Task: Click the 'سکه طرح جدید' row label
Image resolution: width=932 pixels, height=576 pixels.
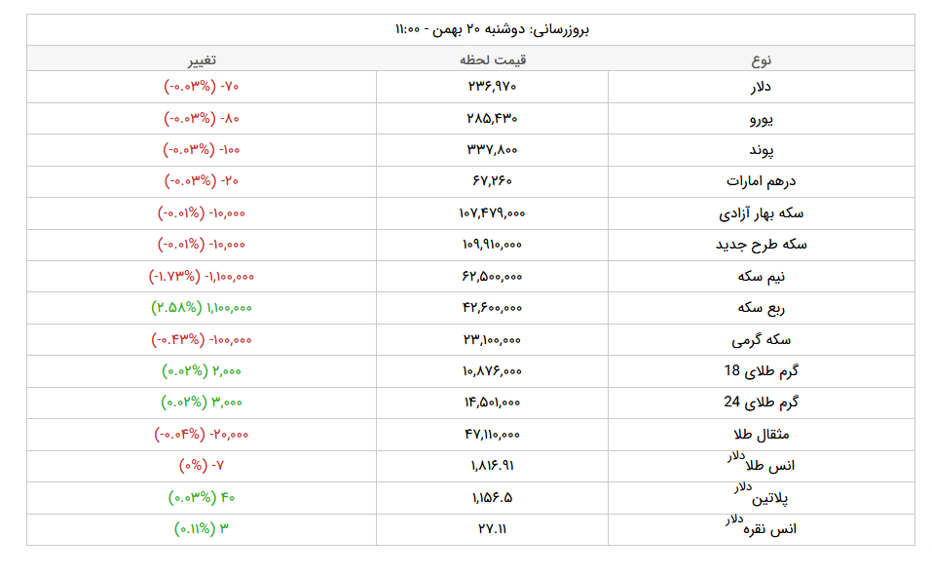Action: [761, 245]
